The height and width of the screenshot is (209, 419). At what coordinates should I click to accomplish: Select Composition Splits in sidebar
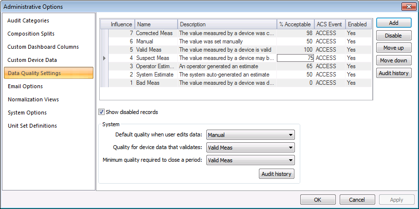pos(31,34)
